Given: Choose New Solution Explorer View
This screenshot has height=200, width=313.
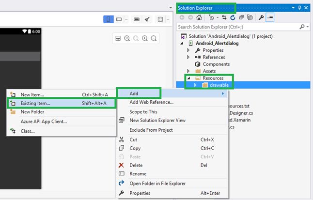Looking at the screenshot, I should (172, 121).
